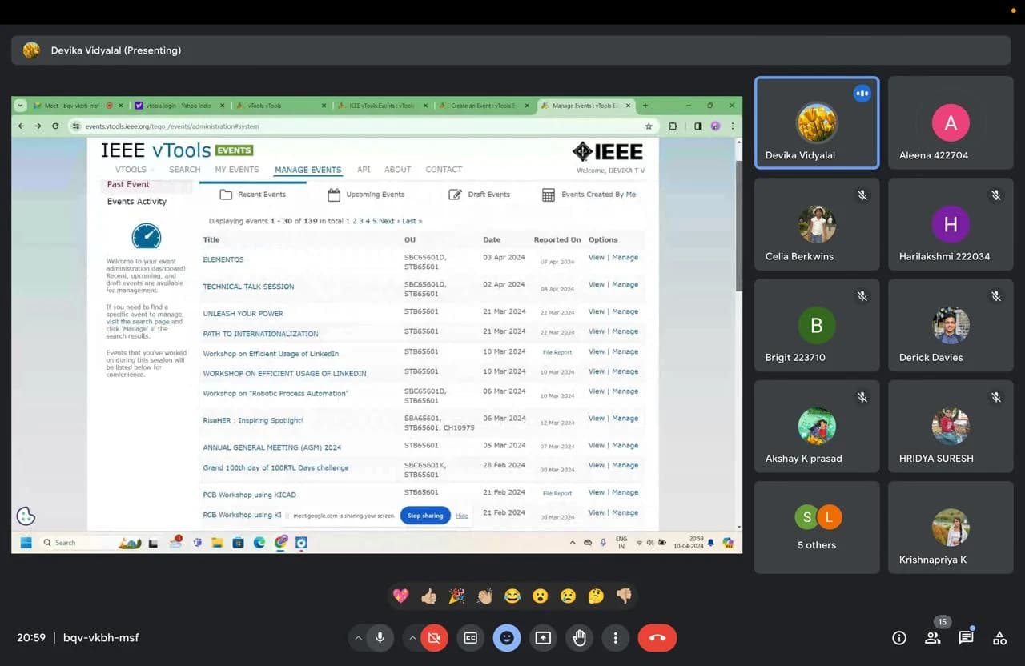Image resolution: width=1025 pixels, height=666 pixels.
Task: Select Devika Vidyalal participant tile
Action: [x=817, y=122]
